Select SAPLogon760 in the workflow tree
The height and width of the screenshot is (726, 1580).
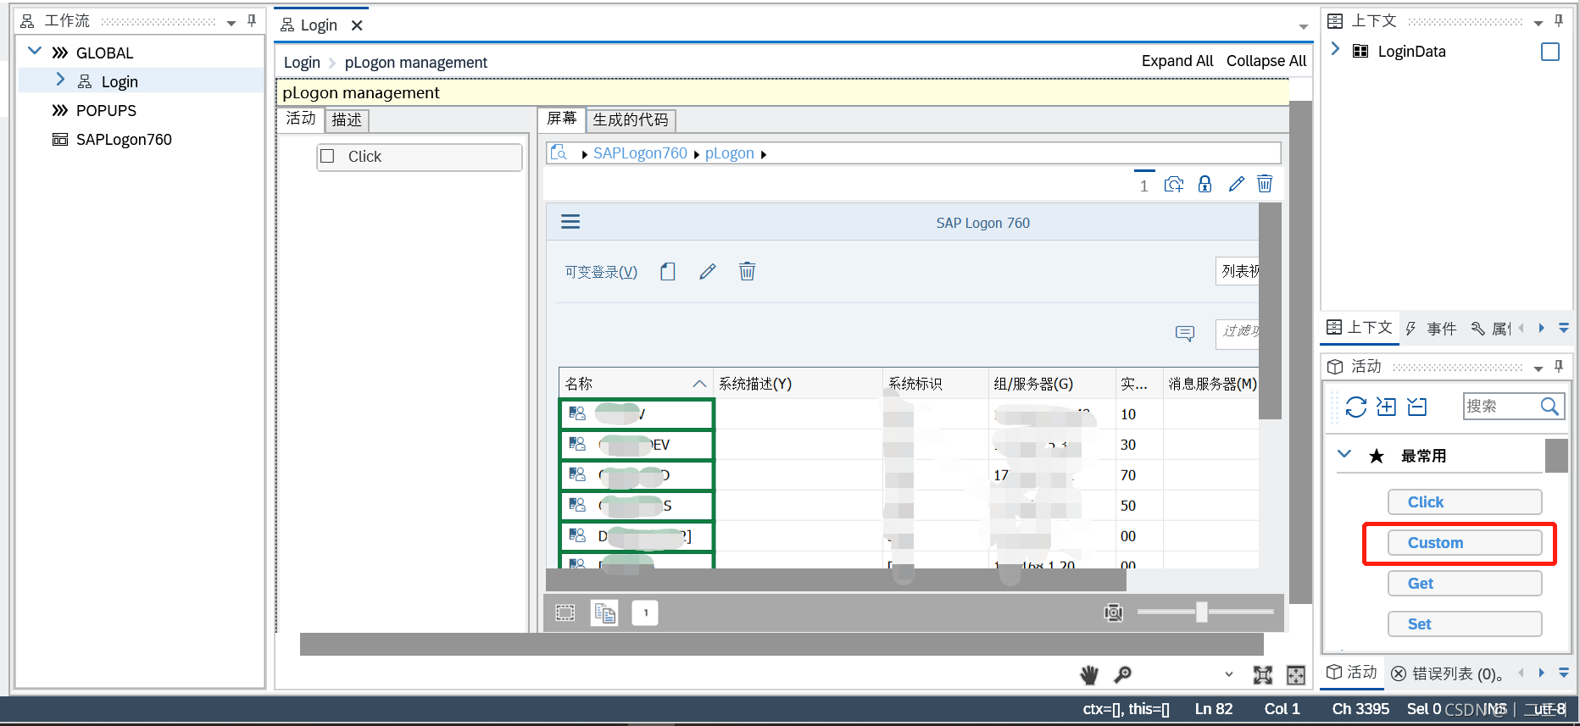[x=124, y=140]
